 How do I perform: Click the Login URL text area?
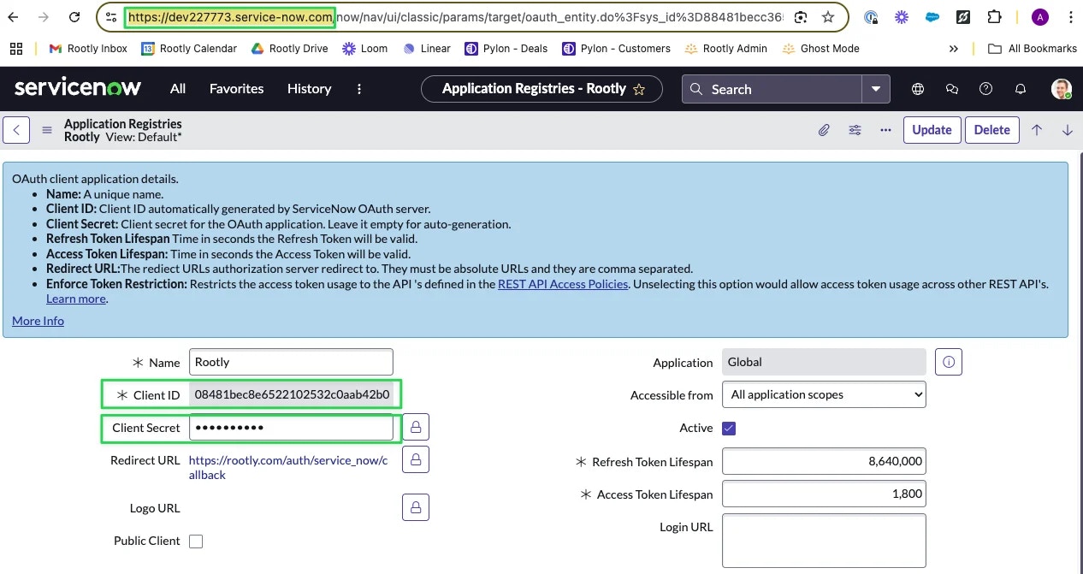825,541
